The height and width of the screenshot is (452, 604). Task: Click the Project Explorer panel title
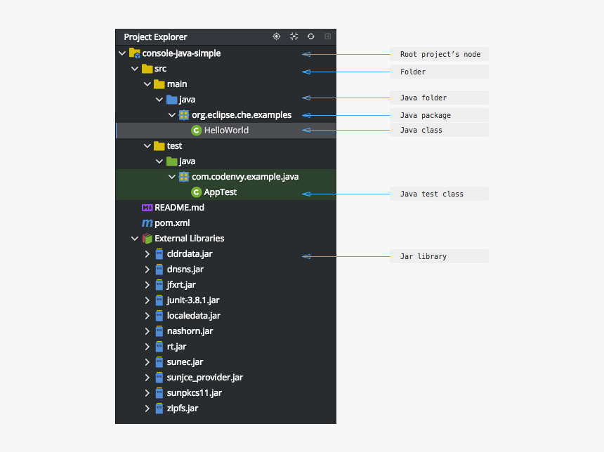pyautogui.click(x=156, y=37)
